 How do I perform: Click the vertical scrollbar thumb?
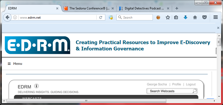pos(219,42)
